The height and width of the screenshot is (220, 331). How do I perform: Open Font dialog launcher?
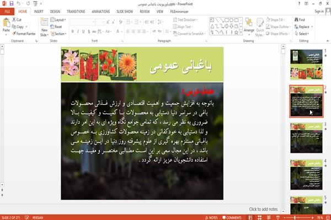point(122,41)
